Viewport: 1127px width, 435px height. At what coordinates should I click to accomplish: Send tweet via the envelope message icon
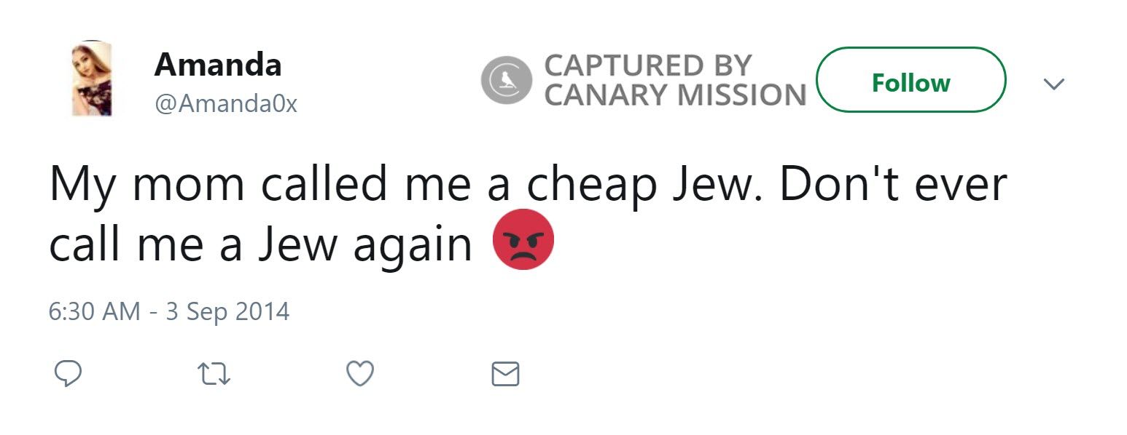tap(505, 374)
